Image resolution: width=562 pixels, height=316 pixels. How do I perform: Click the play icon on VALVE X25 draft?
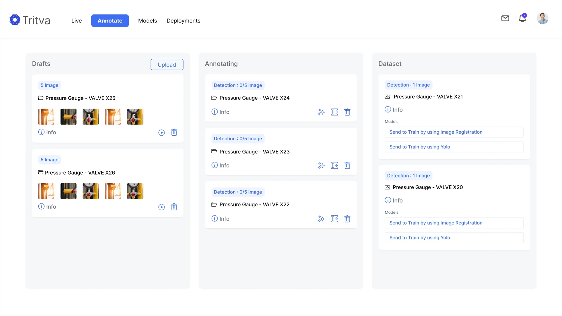pos(162,133)
